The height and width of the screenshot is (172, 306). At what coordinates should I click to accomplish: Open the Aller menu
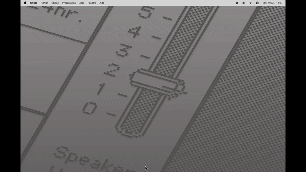pos(82,3)
